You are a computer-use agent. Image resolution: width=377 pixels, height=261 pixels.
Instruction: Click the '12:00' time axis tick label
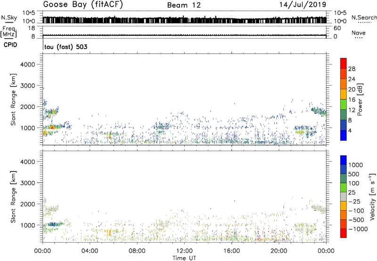(184, 251)
